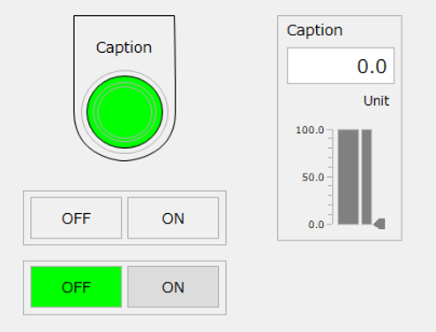Switch on using the gray ON button
Image resolution: width=436 pixels, height=332 pixels.
[173, 287]
